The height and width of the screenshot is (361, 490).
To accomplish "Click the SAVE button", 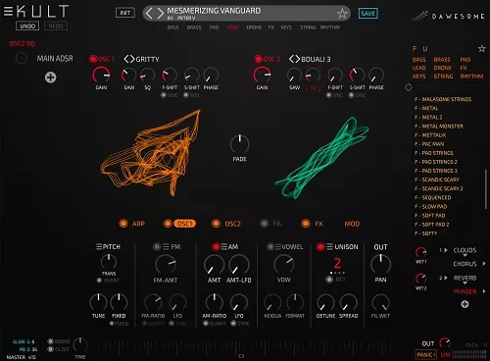I will pos(368,14).
